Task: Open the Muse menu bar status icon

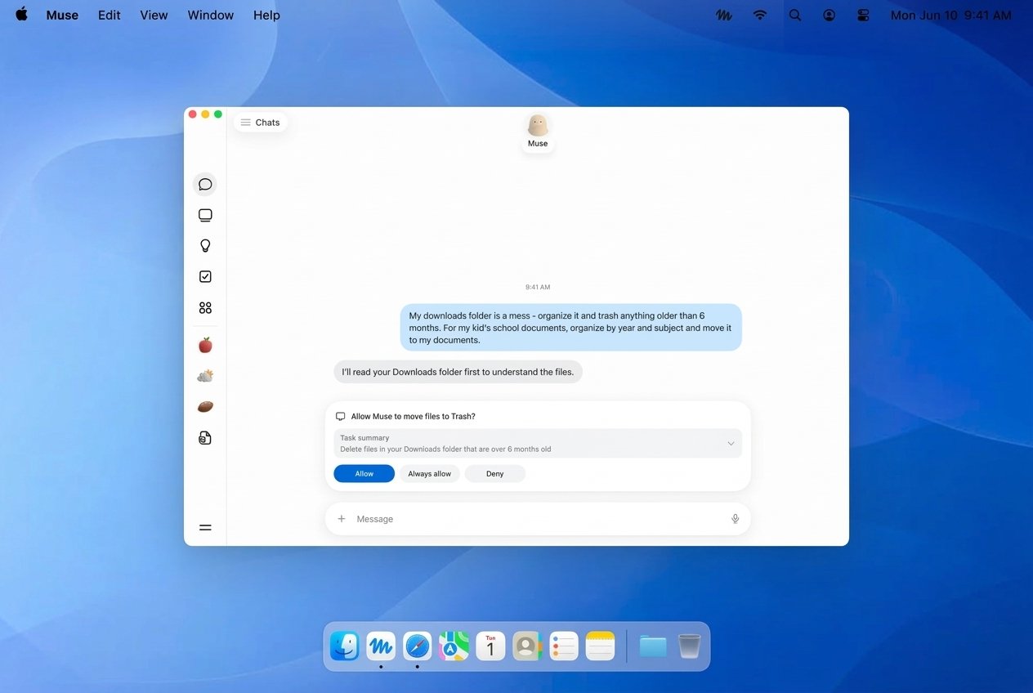Action: pyautogui.click(x=724, y=15)
